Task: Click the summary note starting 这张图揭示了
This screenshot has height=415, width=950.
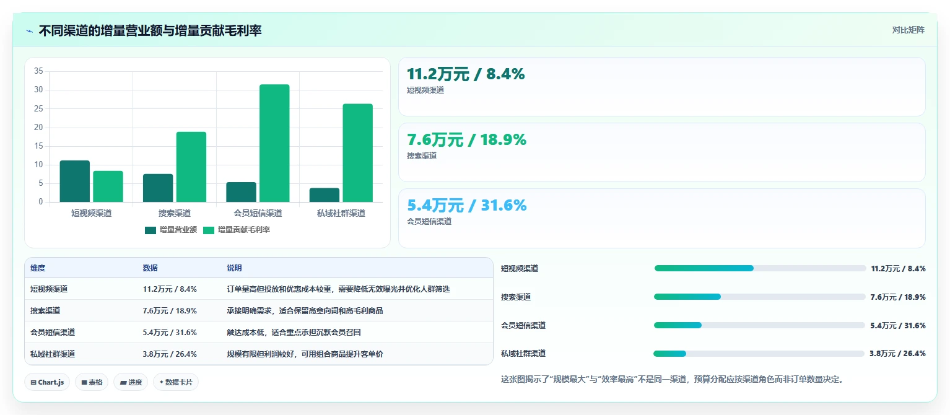Action: point(672,379)
